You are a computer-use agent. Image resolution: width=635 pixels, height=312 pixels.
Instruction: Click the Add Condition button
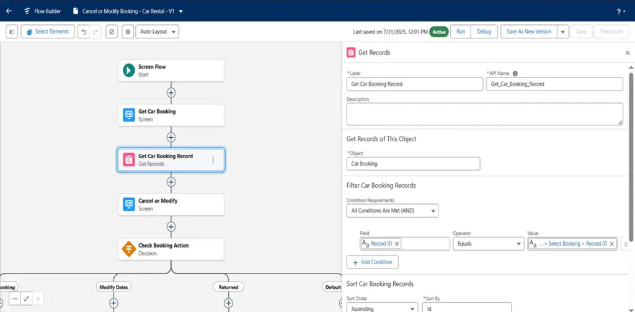point(373,262)
